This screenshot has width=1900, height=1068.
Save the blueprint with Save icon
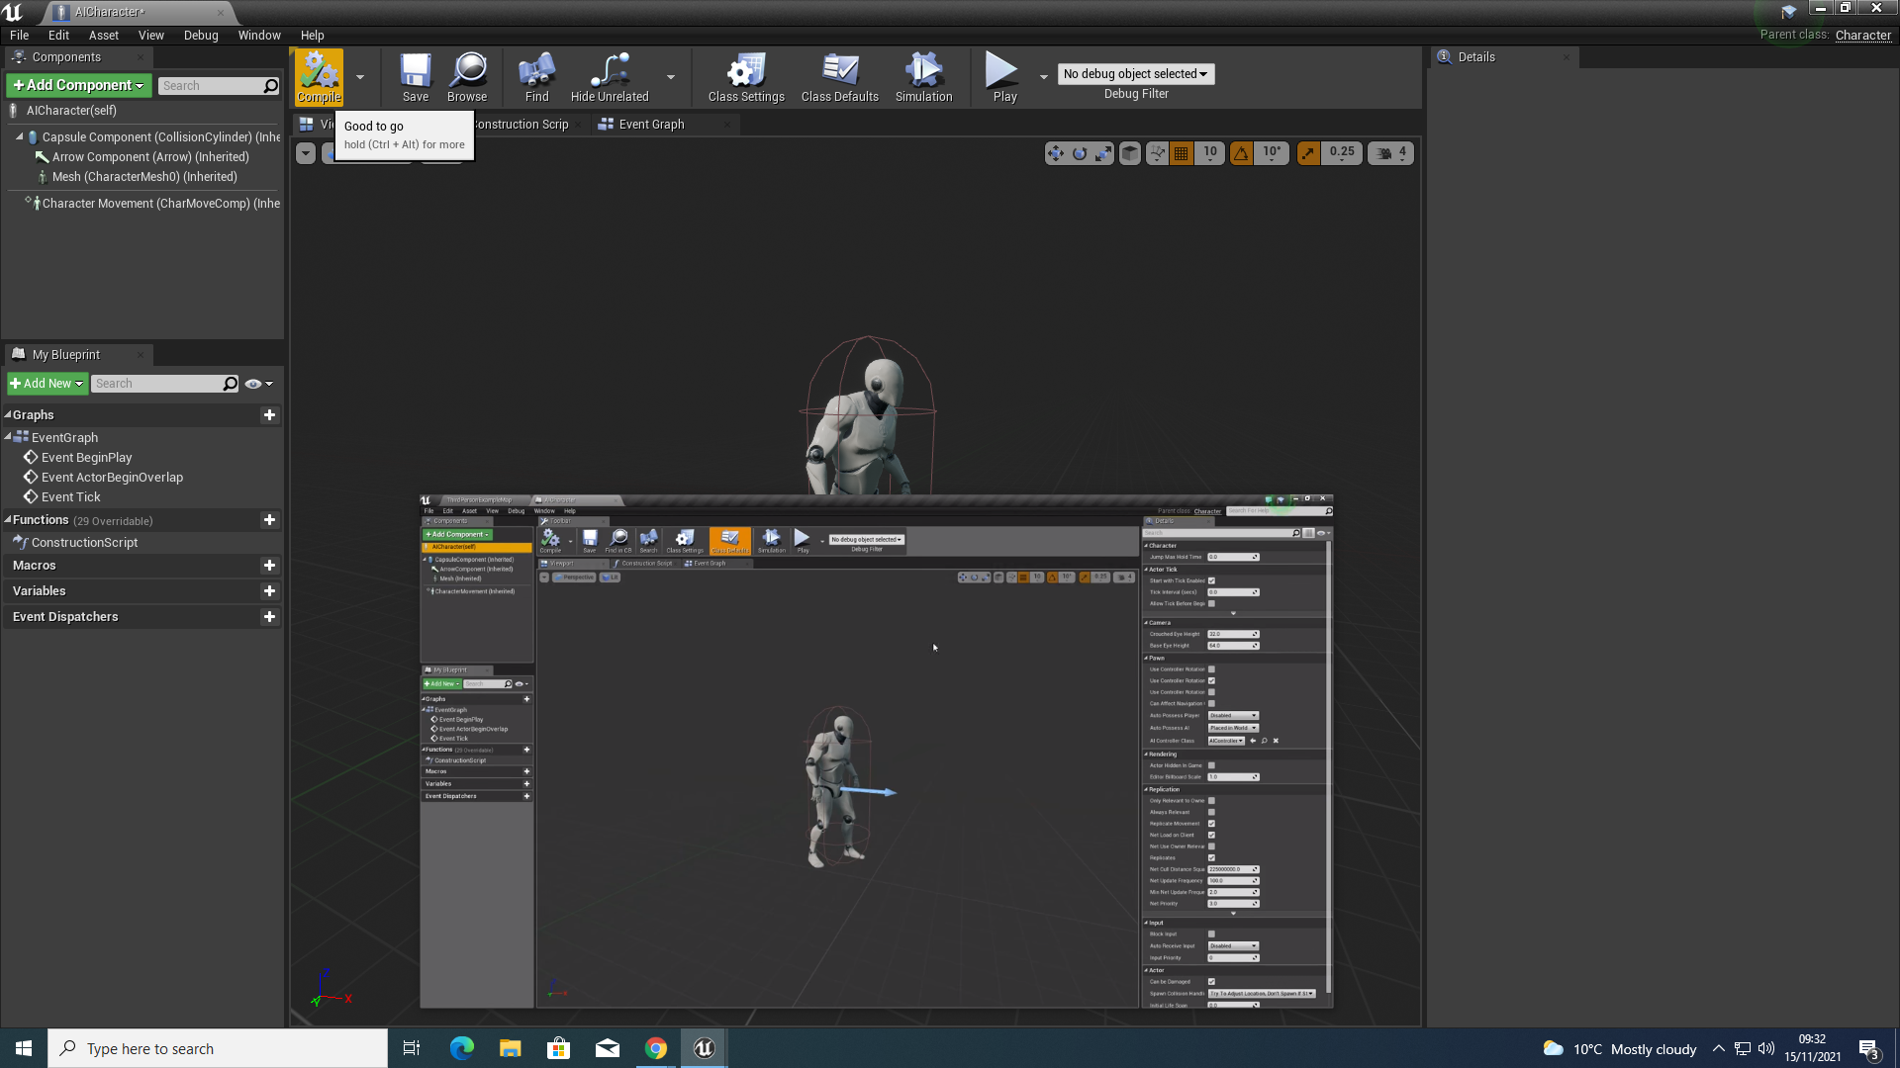tap(416, 77)
